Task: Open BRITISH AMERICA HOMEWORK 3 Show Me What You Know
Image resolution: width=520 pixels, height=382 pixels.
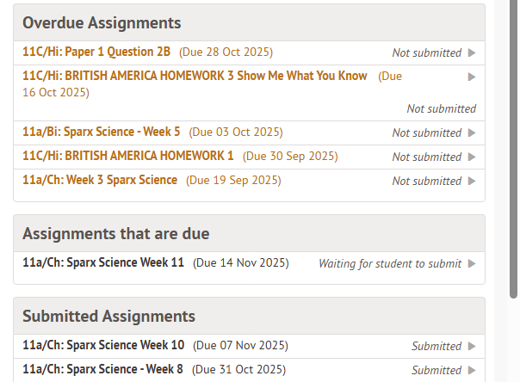Action: tap(195, 77)
